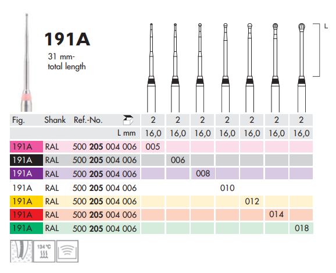The image size is (336, 273).
Task: Click the bur drawing above size 010
Action: [x=226, y=68]
